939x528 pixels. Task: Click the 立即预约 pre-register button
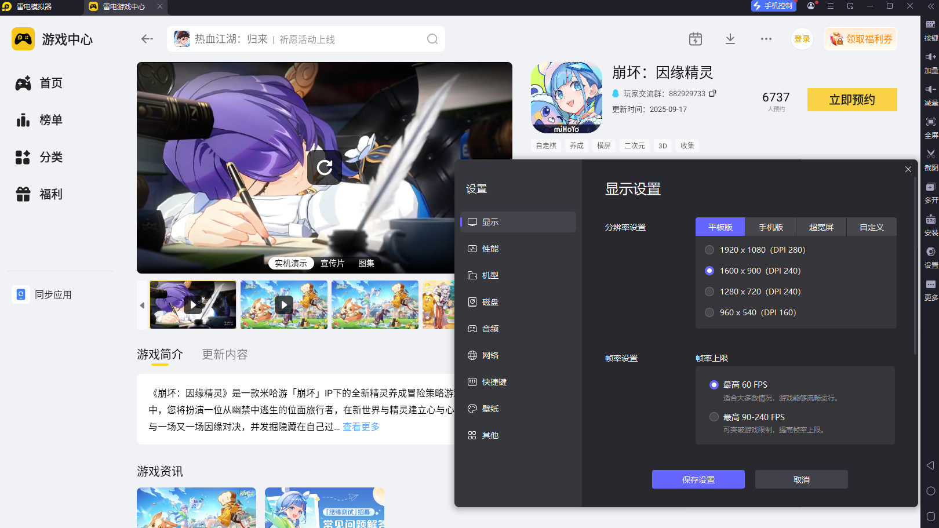point(851,99)
